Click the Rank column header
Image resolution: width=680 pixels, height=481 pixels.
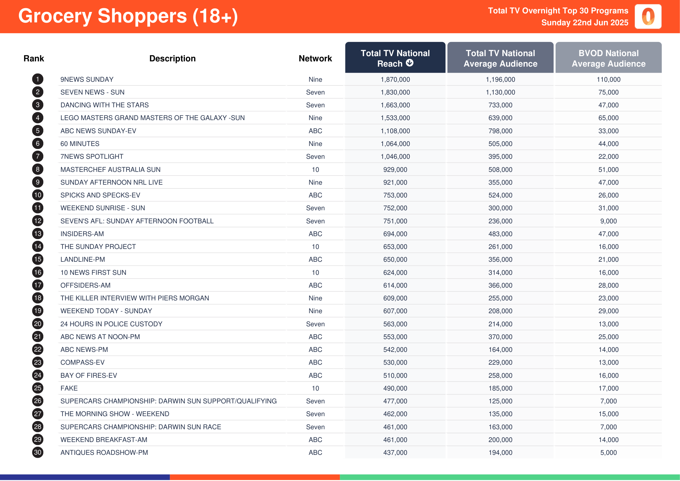pyautogui.click(x=34, y=58)
